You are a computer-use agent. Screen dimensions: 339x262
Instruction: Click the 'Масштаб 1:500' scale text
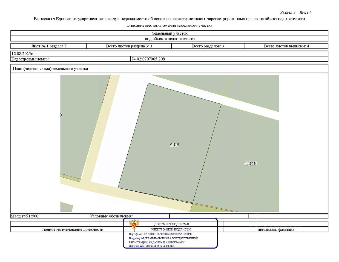coord(25,216)
